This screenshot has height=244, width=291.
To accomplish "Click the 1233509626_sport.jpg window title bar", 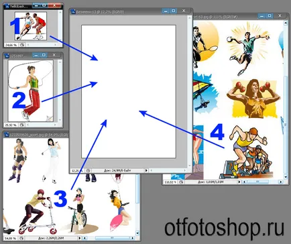I will pyautogui.click(x=36, y=135).
